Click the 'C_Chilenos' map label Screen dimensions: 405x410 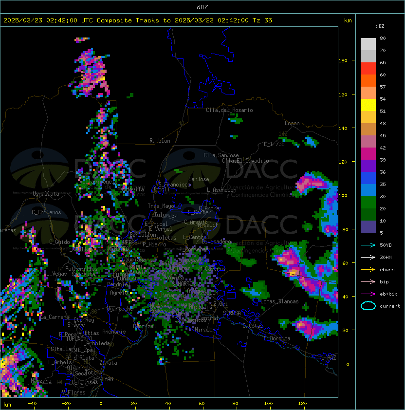pos(46,212)
